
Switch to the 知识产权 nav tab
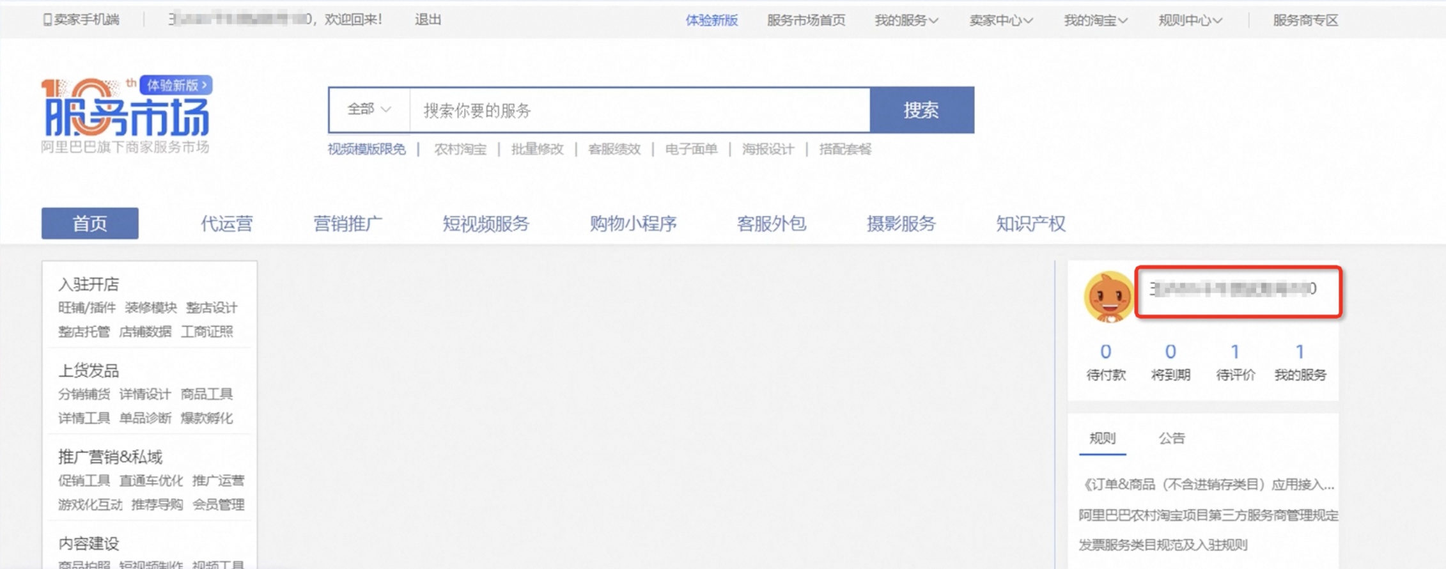pos(1030,223)
